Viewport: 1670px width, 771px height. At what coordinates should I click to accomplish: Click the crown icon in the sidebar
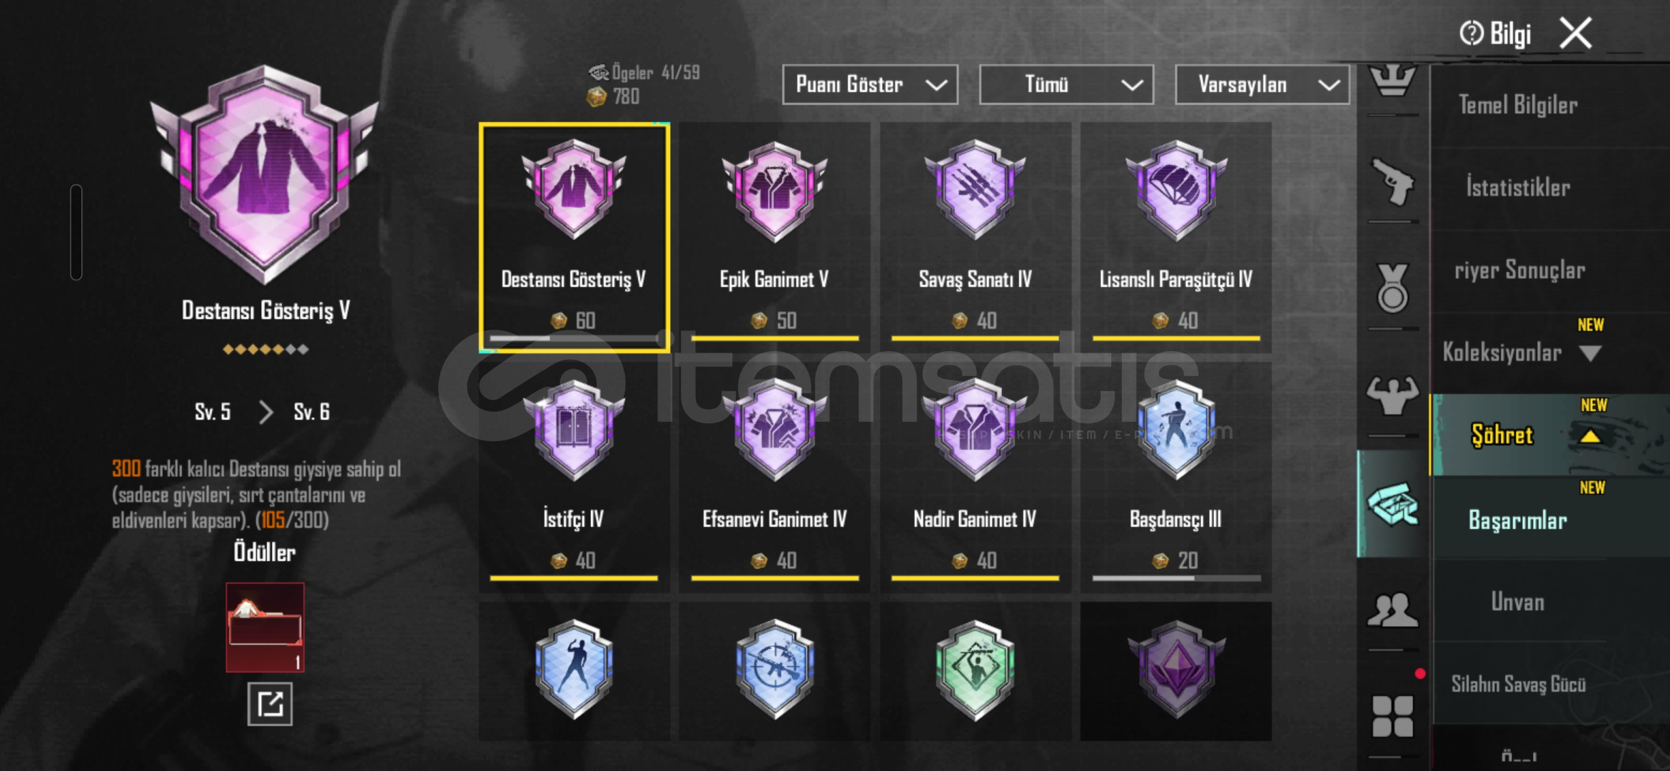[1392, 80]
